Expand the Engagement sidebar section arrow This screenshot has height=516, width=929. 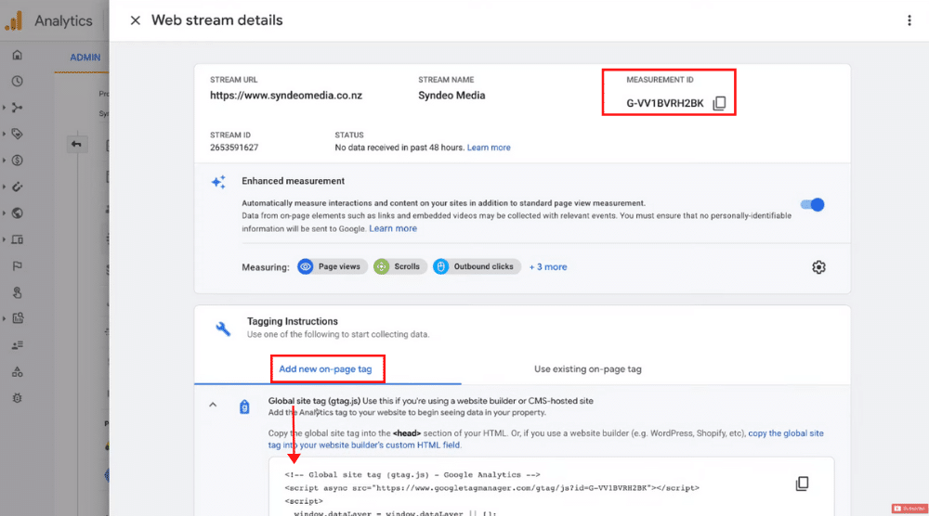[4, 134]
